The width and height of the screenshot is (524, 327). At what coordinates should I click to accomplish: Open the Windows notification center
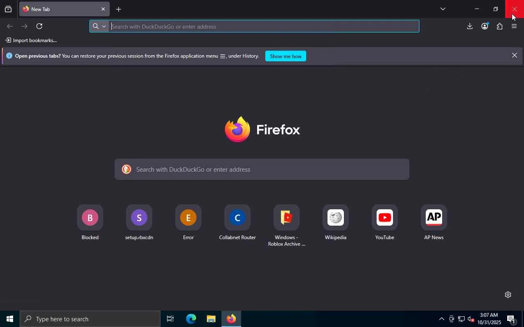511,319
